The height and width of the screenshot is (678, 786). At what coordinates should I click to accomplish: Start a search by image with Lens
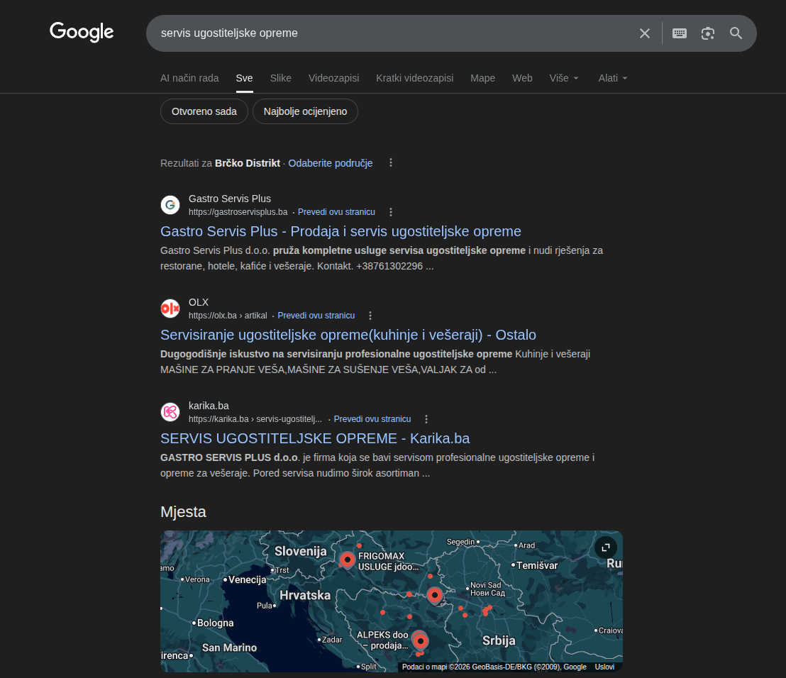tap(707, 33)
